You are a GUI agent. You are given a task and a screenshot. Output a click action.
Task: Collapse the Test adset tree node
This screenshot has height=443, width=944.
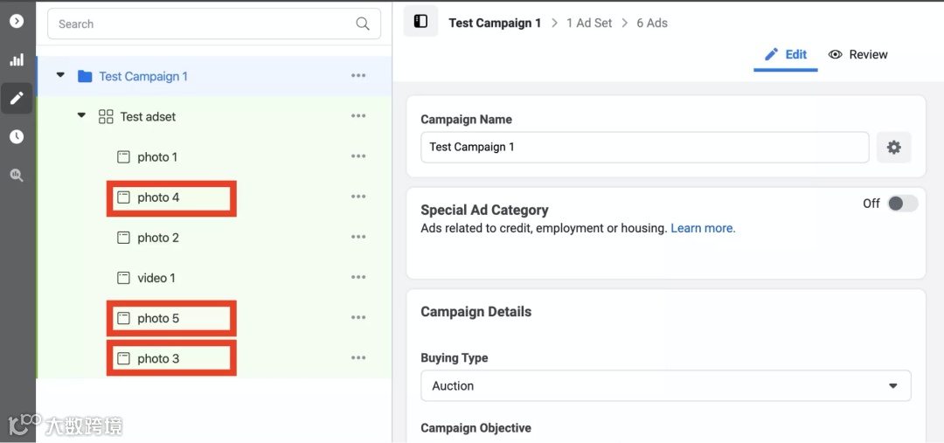point(81,116)
